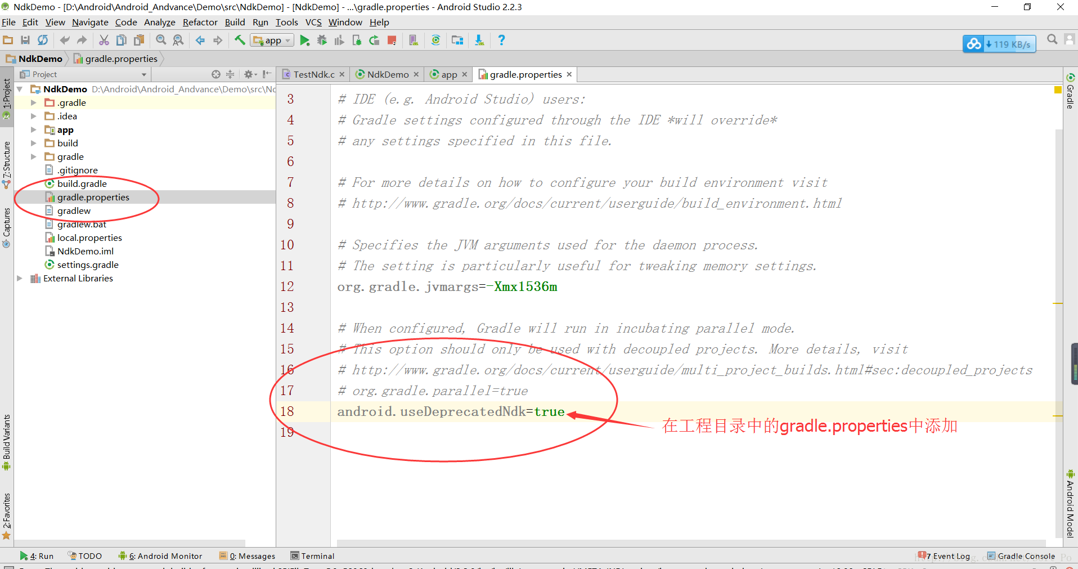Open the AVD Manager icon

(x=414, y=40)
